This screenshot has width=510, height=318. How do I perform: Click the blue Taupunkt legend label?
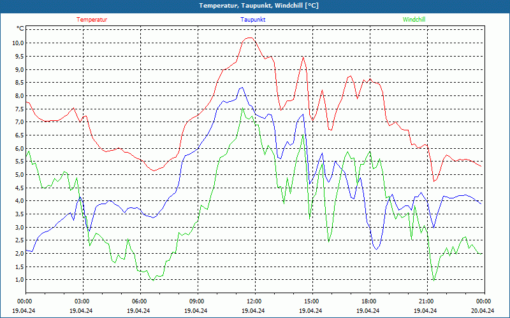(252, 20)
